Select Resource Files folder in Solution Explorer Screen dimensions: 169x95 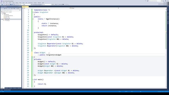pos(7,18)
